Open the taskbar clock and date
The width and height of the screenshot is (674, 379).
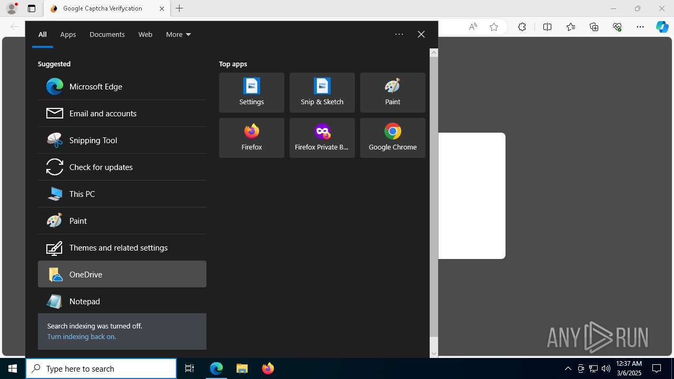[629, 368]
